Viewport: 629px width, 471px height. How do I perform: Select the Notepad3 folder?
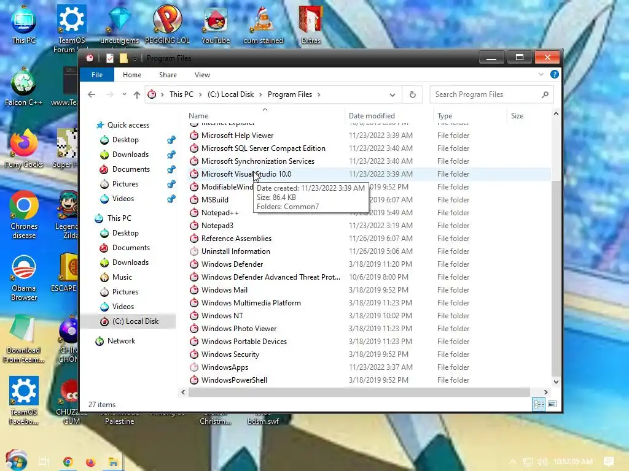point(217,226)
